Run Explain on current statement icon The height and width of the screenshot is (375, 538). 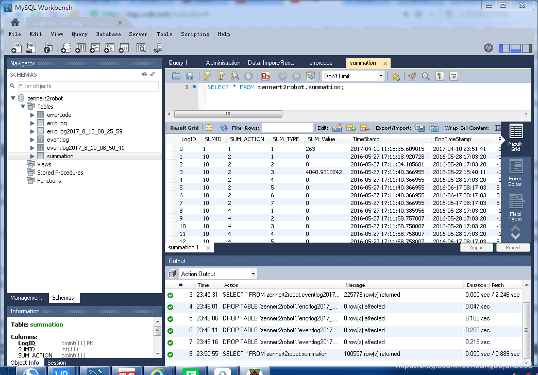234,76
